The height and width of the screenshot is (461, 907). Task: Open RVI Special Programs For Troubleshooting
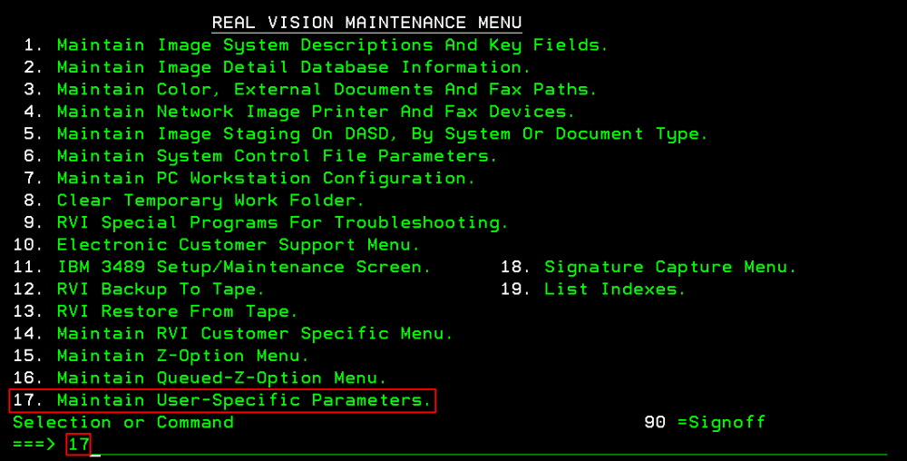266,222
